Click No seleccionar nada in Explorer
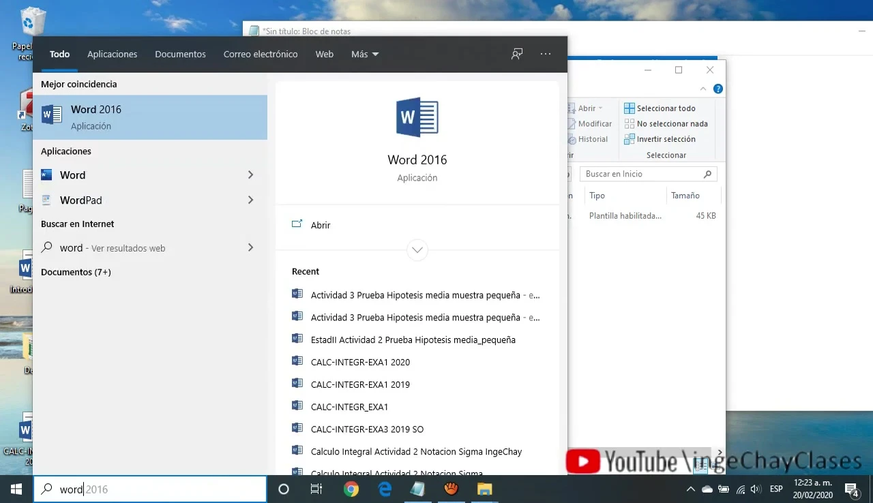 tap(672, 124)
